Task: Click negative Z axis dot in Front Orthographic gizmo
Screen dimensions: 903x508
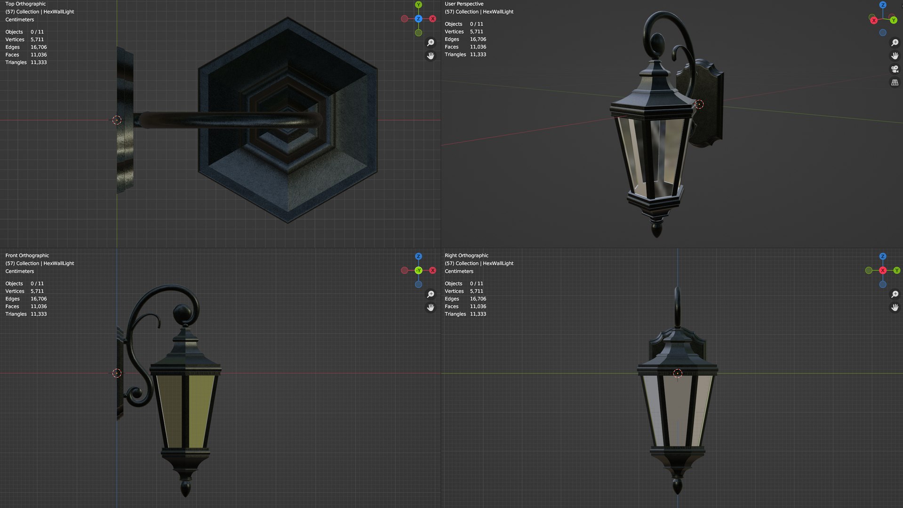Action: (418, 285)
